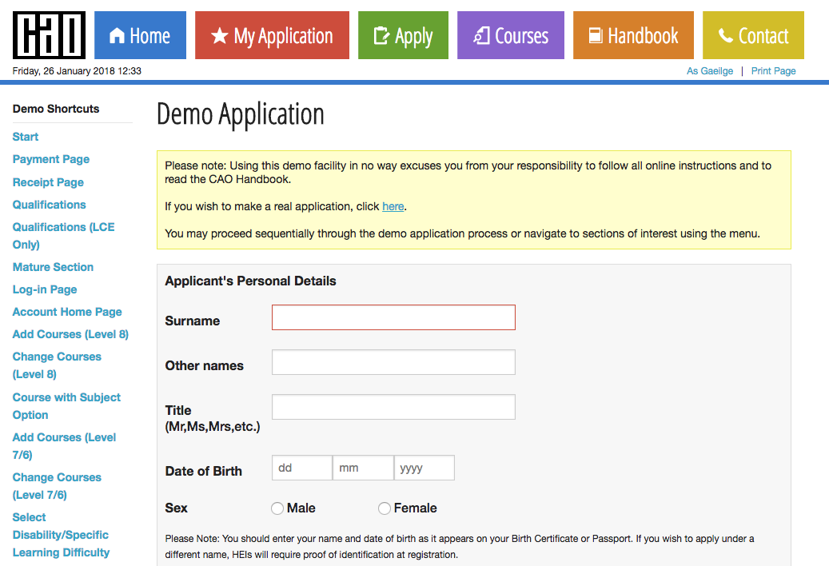
Task: Click the Date of Birth label
Action: coord(204,471)
